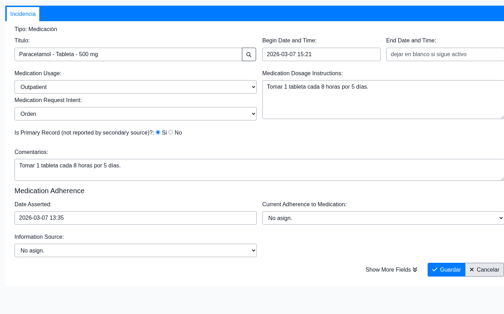
Task: Open the Medication Usage dropdown
Action: [x=135, y=87]
